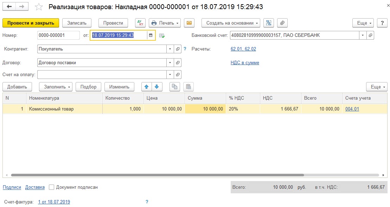The width and height of the screenshot is (390, 207).
Task: Click the Дт/Кт postings icon
Action: (140, 23)
